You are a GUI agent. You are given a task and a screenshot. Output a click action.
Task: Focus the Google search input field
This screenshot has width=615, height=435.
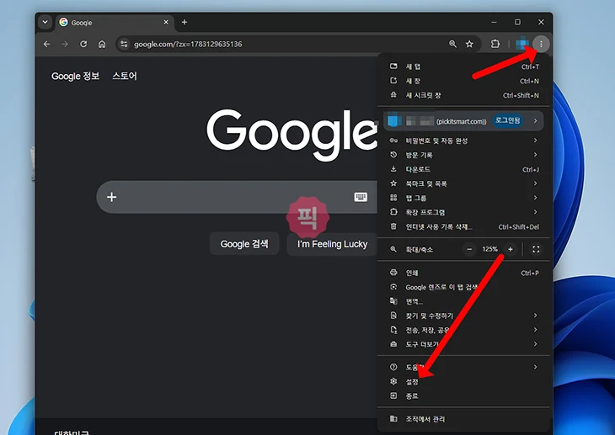[x=235, y=197]
